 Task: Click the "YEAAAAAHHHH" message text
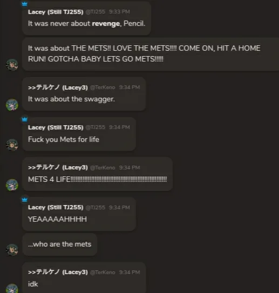point(57,219)
